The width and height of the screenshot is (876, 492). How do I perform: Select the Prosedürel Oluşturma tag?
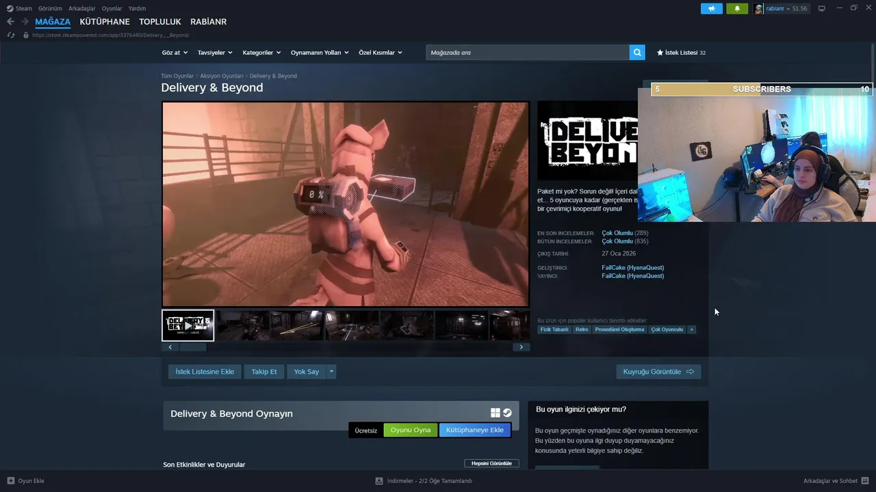pyautogui.click(x=619, y=329)
